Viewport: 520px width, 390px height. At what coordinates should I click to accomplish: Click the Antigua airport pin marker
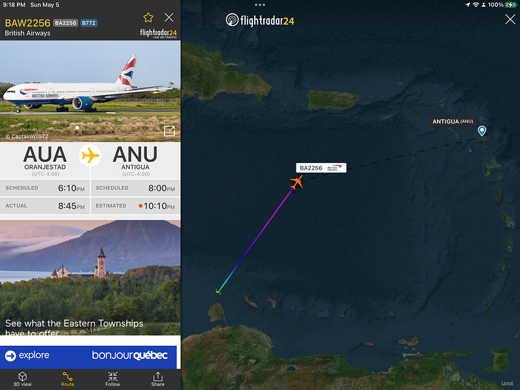tap(482, 131)
